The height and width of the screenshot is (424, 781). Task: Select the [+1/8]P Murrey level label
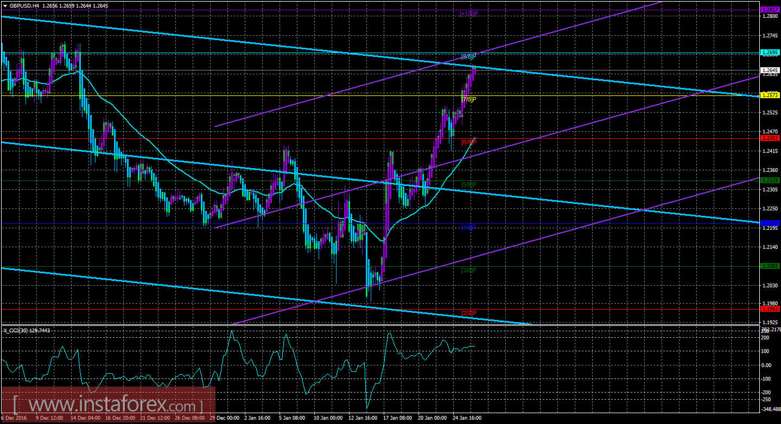click(468, 14)
